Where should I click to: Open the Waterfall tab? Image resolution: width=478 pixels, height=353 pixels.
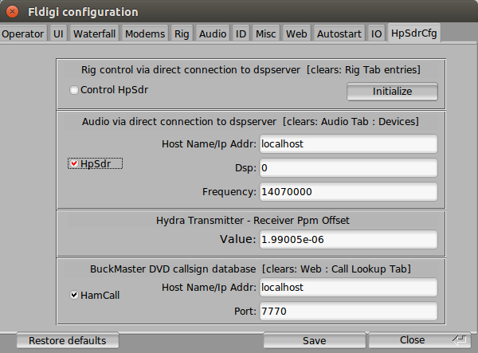[x=95, y=33]
